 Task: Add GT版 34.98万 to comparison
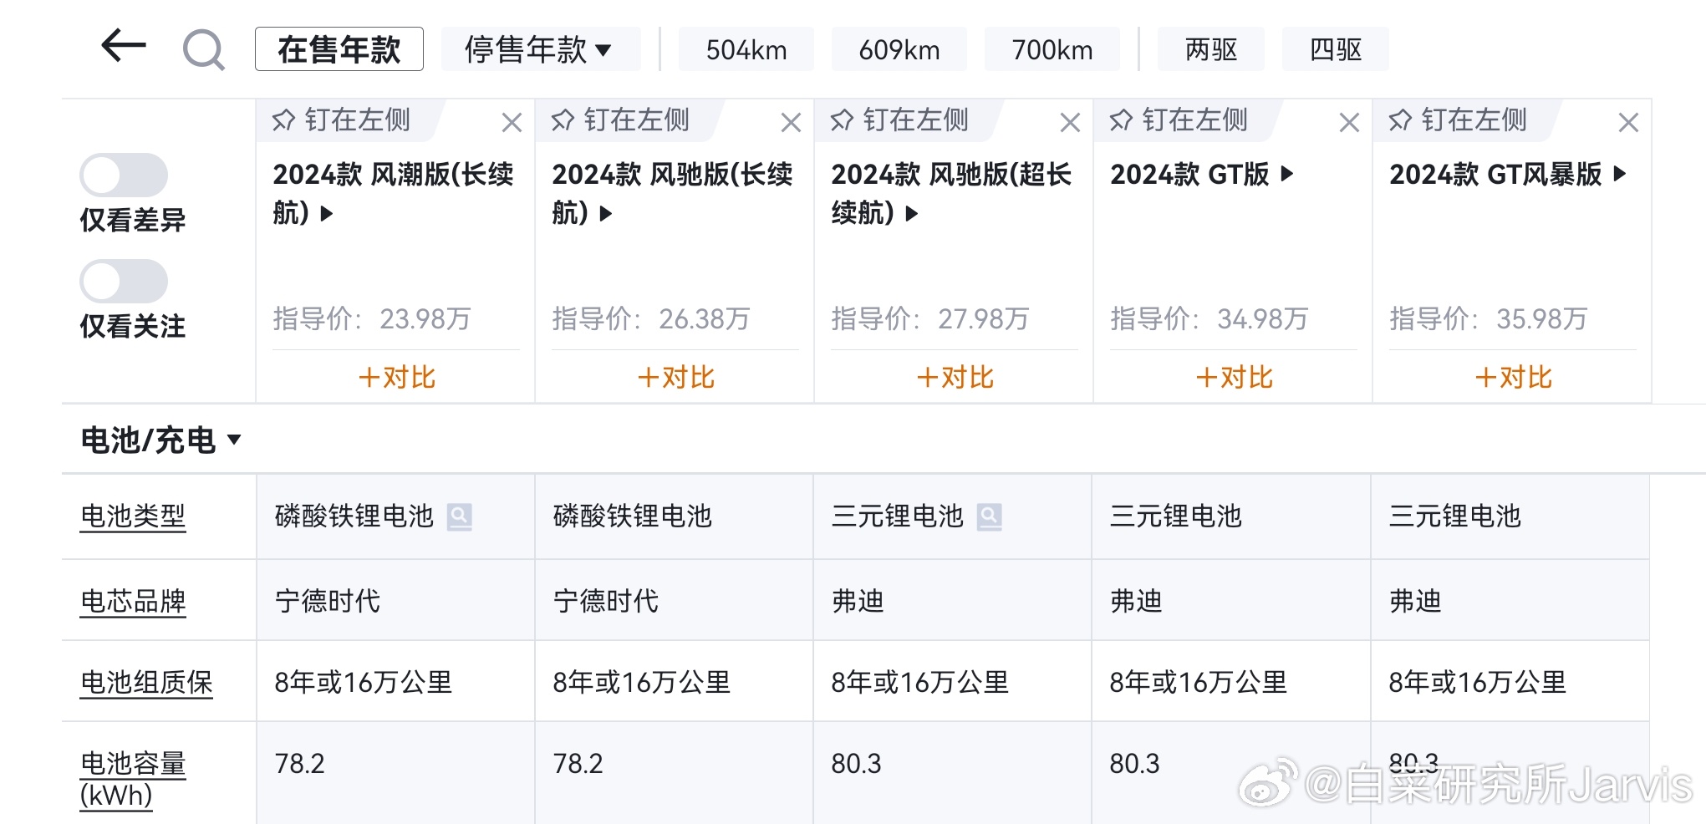coord(1234,378)
